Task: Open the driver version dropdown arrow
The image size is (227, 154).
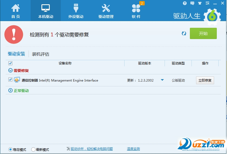Action: point(162,80)
